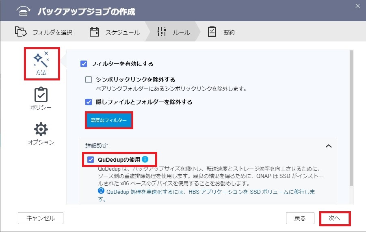Click the フォルダを選択 folder icon
Viewport: 366px width, 232px height.
coord(21,32)
